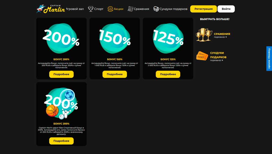This screenshot has height=154, width=272.
Task: Click the 200% casino bonus image
Action: (x=61, y=38)
